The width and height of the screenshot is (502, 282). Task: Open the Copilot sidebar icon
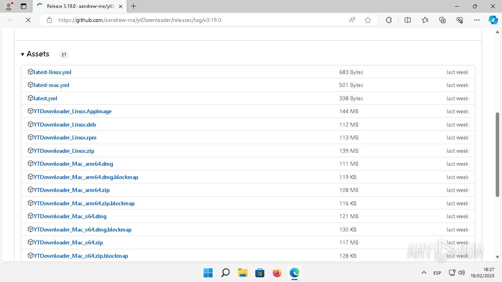[493, 20]
